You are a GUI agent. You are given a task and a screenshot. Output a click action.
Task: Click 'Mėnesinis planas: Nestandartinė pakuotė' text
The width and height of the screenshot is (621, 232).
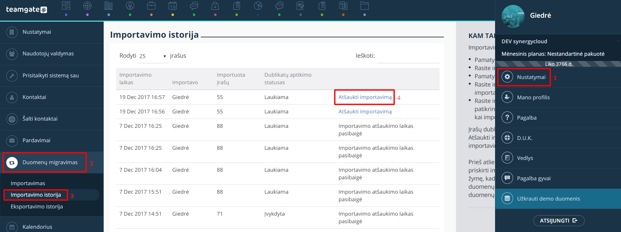[553, 54]
